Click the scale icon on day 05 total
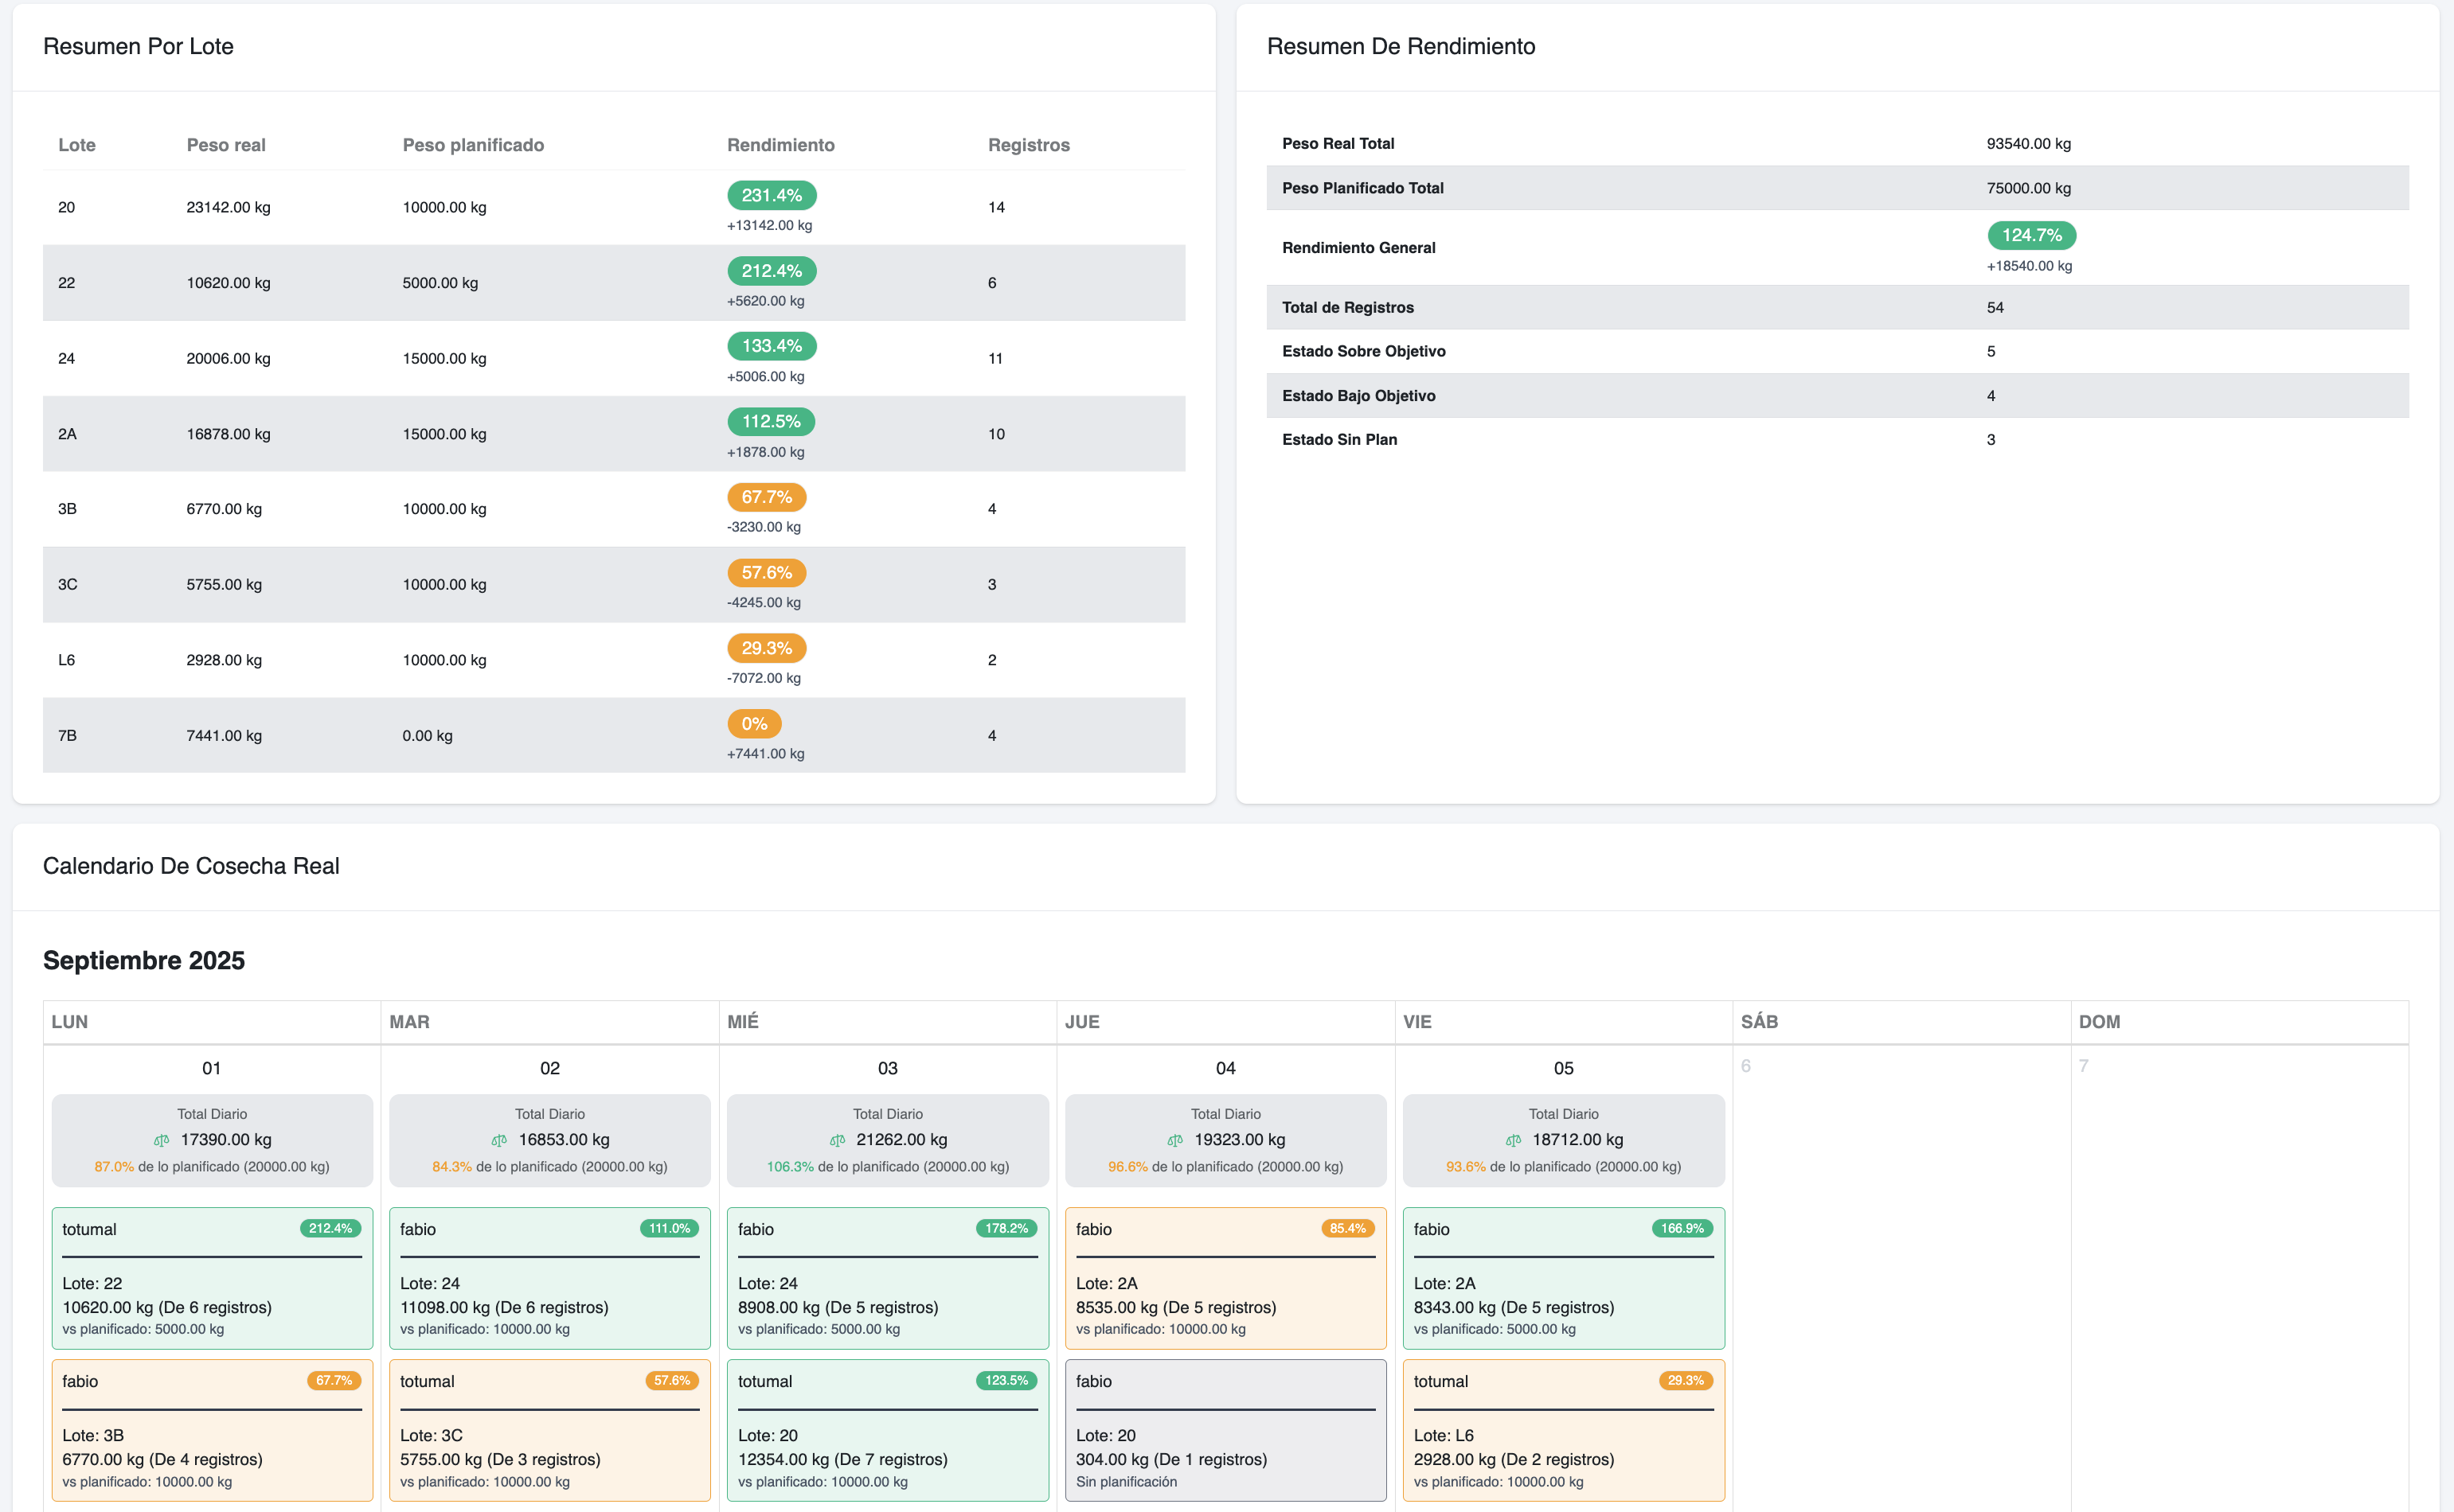The height and width of the screenshot is (1512, 2454). click(1513, 1140)
